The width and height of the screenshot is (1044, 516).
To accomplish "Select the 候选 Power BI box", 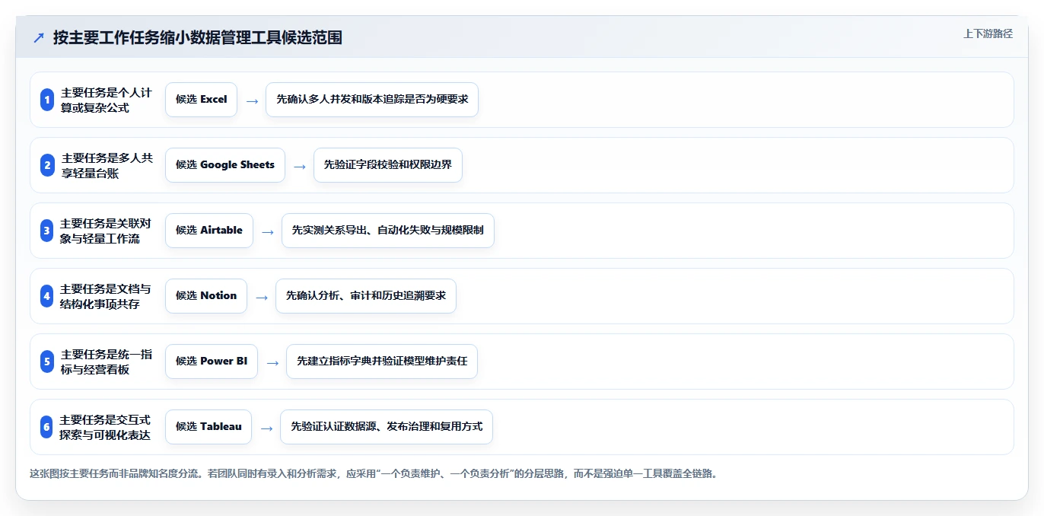I will [x=212, y=362].
